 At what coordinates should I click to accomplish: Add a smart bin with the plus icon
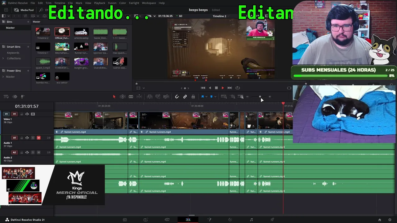[x=28, y=47]
